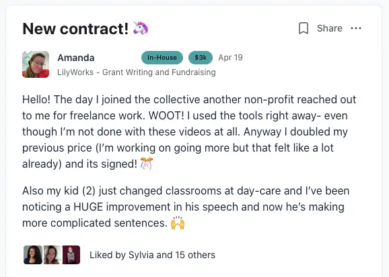Click the paragraph starting with Hello! The day

tap(189, 131)
